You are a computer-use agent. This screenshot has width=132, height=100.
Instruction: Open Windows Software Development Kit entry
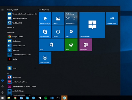coord(22,14)
